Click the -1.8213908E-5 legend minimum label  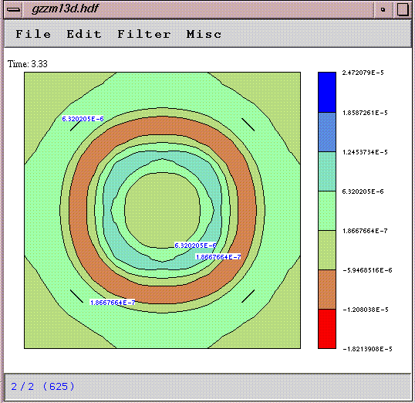367,349
